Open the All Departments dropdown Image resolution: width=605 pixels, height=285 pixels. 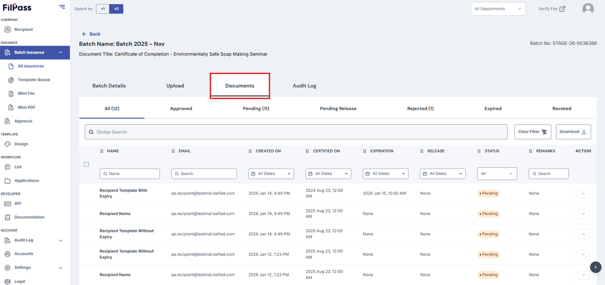click(498, 9)
